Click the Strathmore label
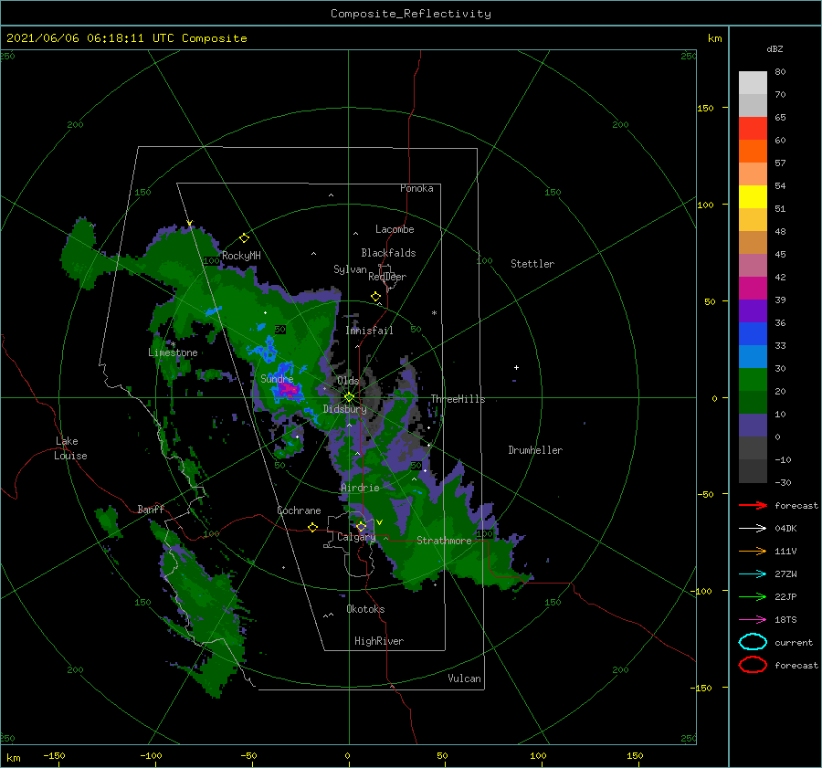 tap(444, 541)
